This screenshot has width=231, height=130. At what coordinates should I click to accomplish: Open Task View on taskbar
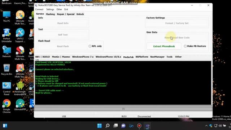[115, 126]
